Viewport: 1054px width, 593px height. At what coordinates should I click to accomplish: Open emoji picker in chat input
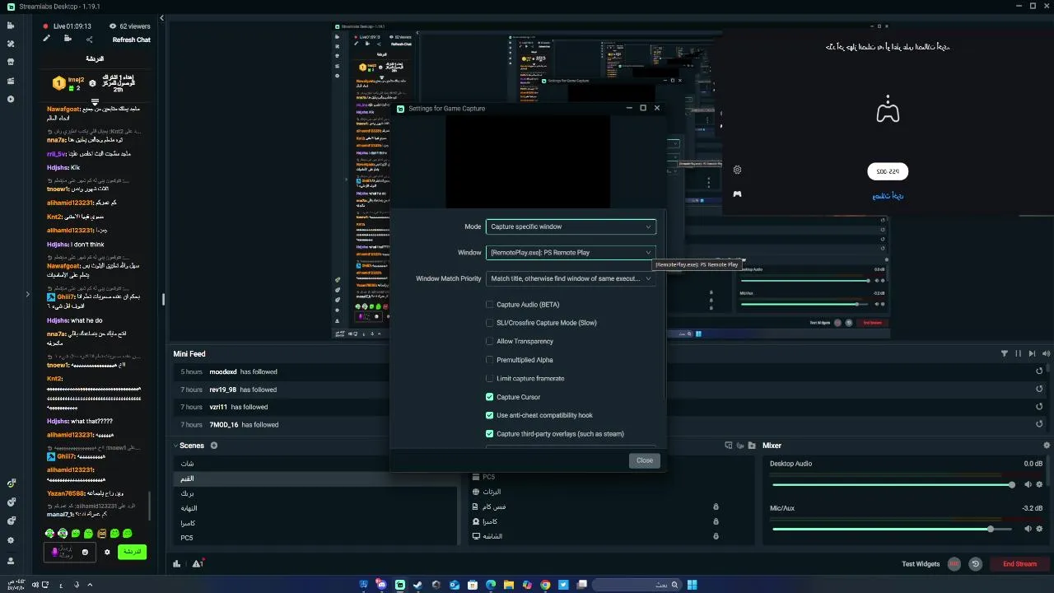85,552
